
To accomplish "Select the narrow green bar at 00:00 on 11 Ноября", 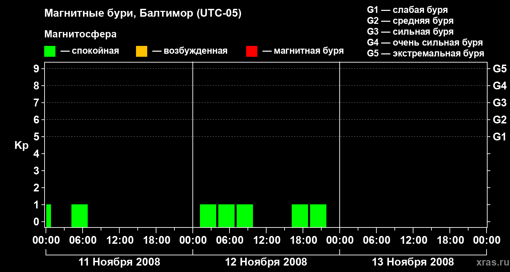I will point(49,216).
